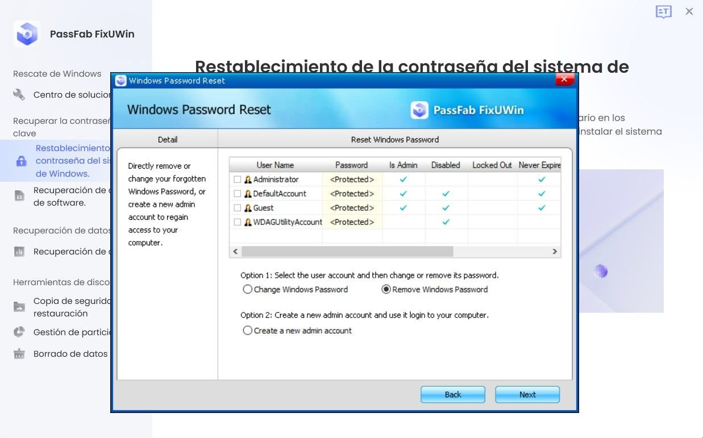Select Create a new admin account option
Screen dimensions: 703x438
click(x=248, y=330)
